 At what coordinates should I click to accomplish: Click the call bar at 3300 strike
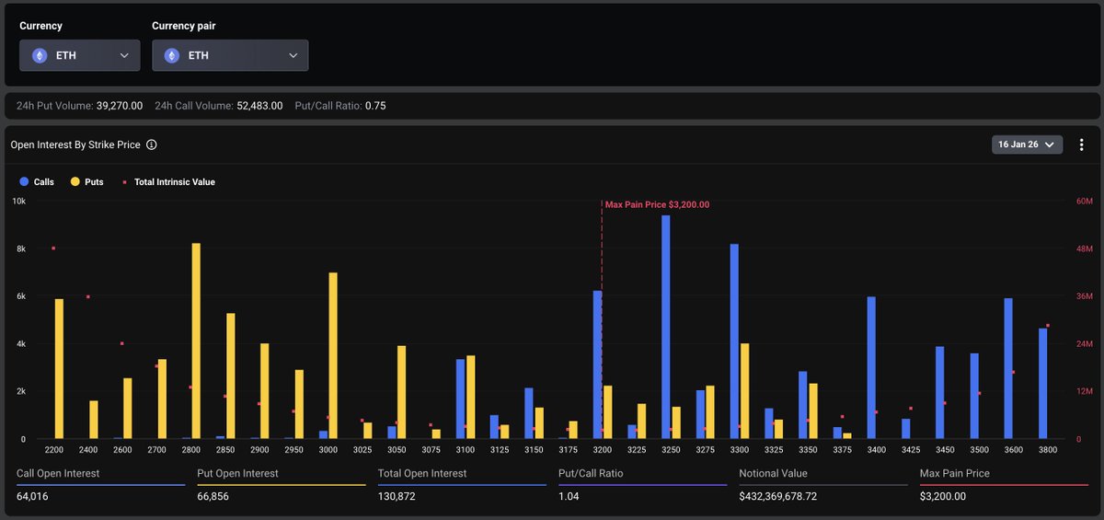[734, 341]
